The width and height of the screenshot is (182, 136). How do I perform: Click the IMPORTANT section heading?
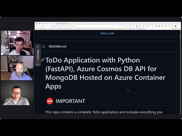(70, 101)
